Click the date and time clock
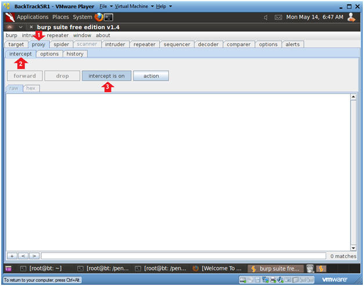364x286 pixels. click(315, 17)
